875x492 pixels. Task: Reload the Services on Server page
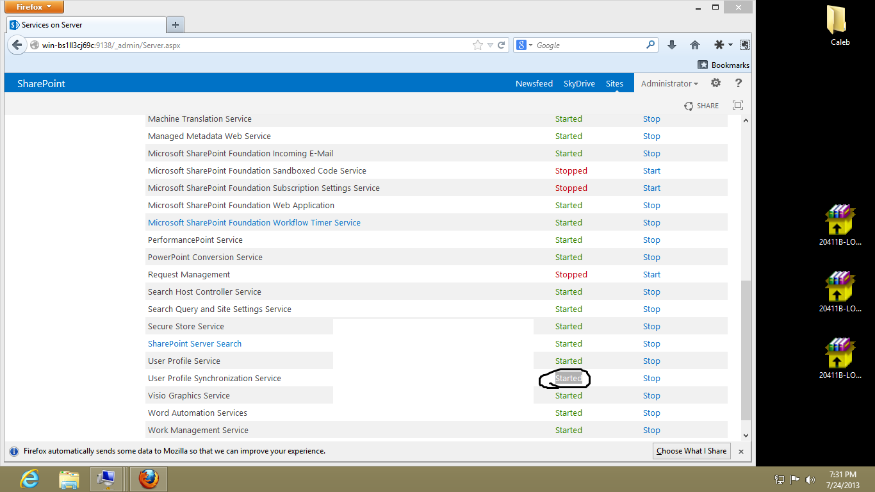[502, 45]
